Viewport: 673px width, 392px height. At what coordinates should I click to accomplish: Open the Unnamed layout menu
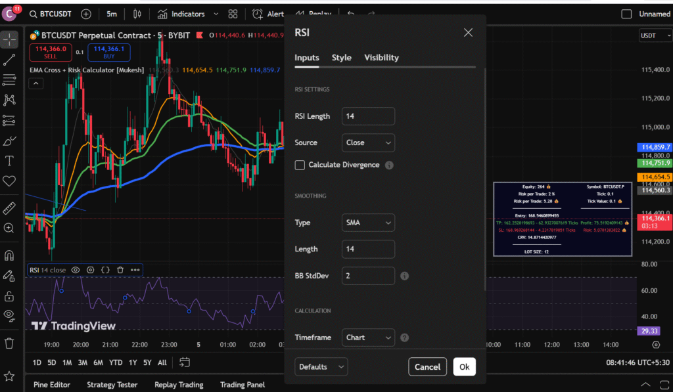click(654, 14)
